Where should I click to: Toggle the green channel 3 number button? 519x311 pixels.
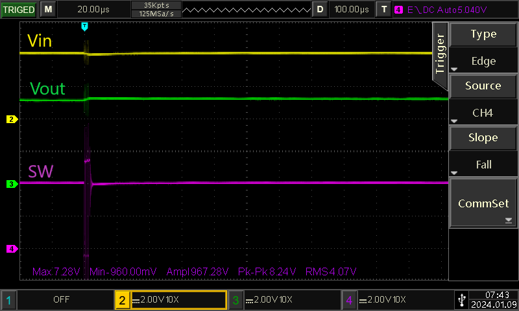235,300
